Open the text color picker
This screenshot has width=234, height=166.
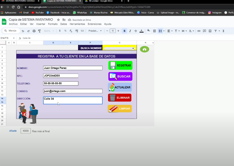[141, 31]
